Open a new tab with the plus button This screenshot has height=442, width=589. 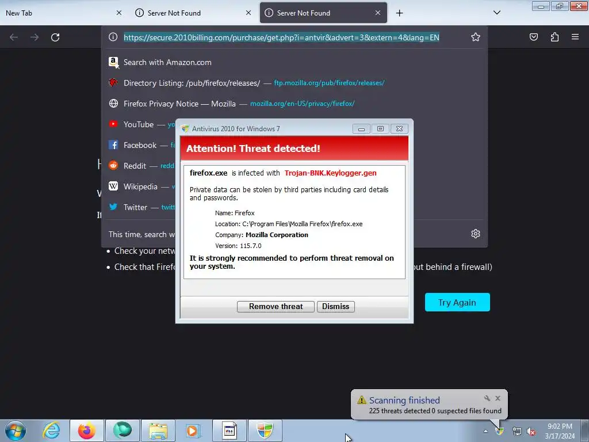click(x=399, y=13)
